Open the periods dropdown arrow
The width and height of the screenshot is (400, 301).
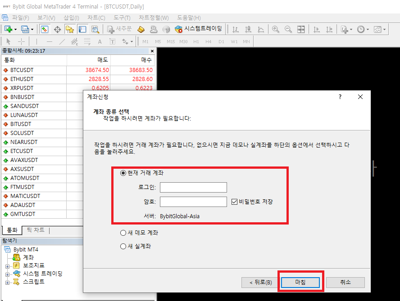368,30
